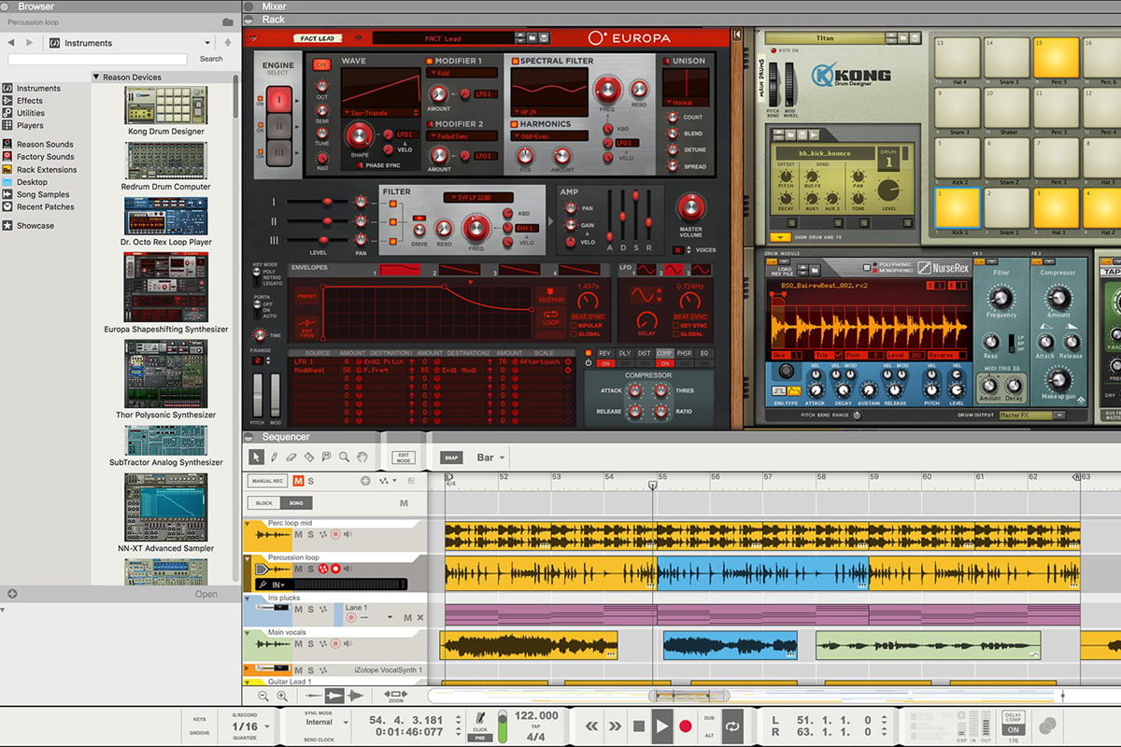Click the Kong pad labeled Kick 1
1121x747 pixels.
pyautogui.click(x=958, y=209)
